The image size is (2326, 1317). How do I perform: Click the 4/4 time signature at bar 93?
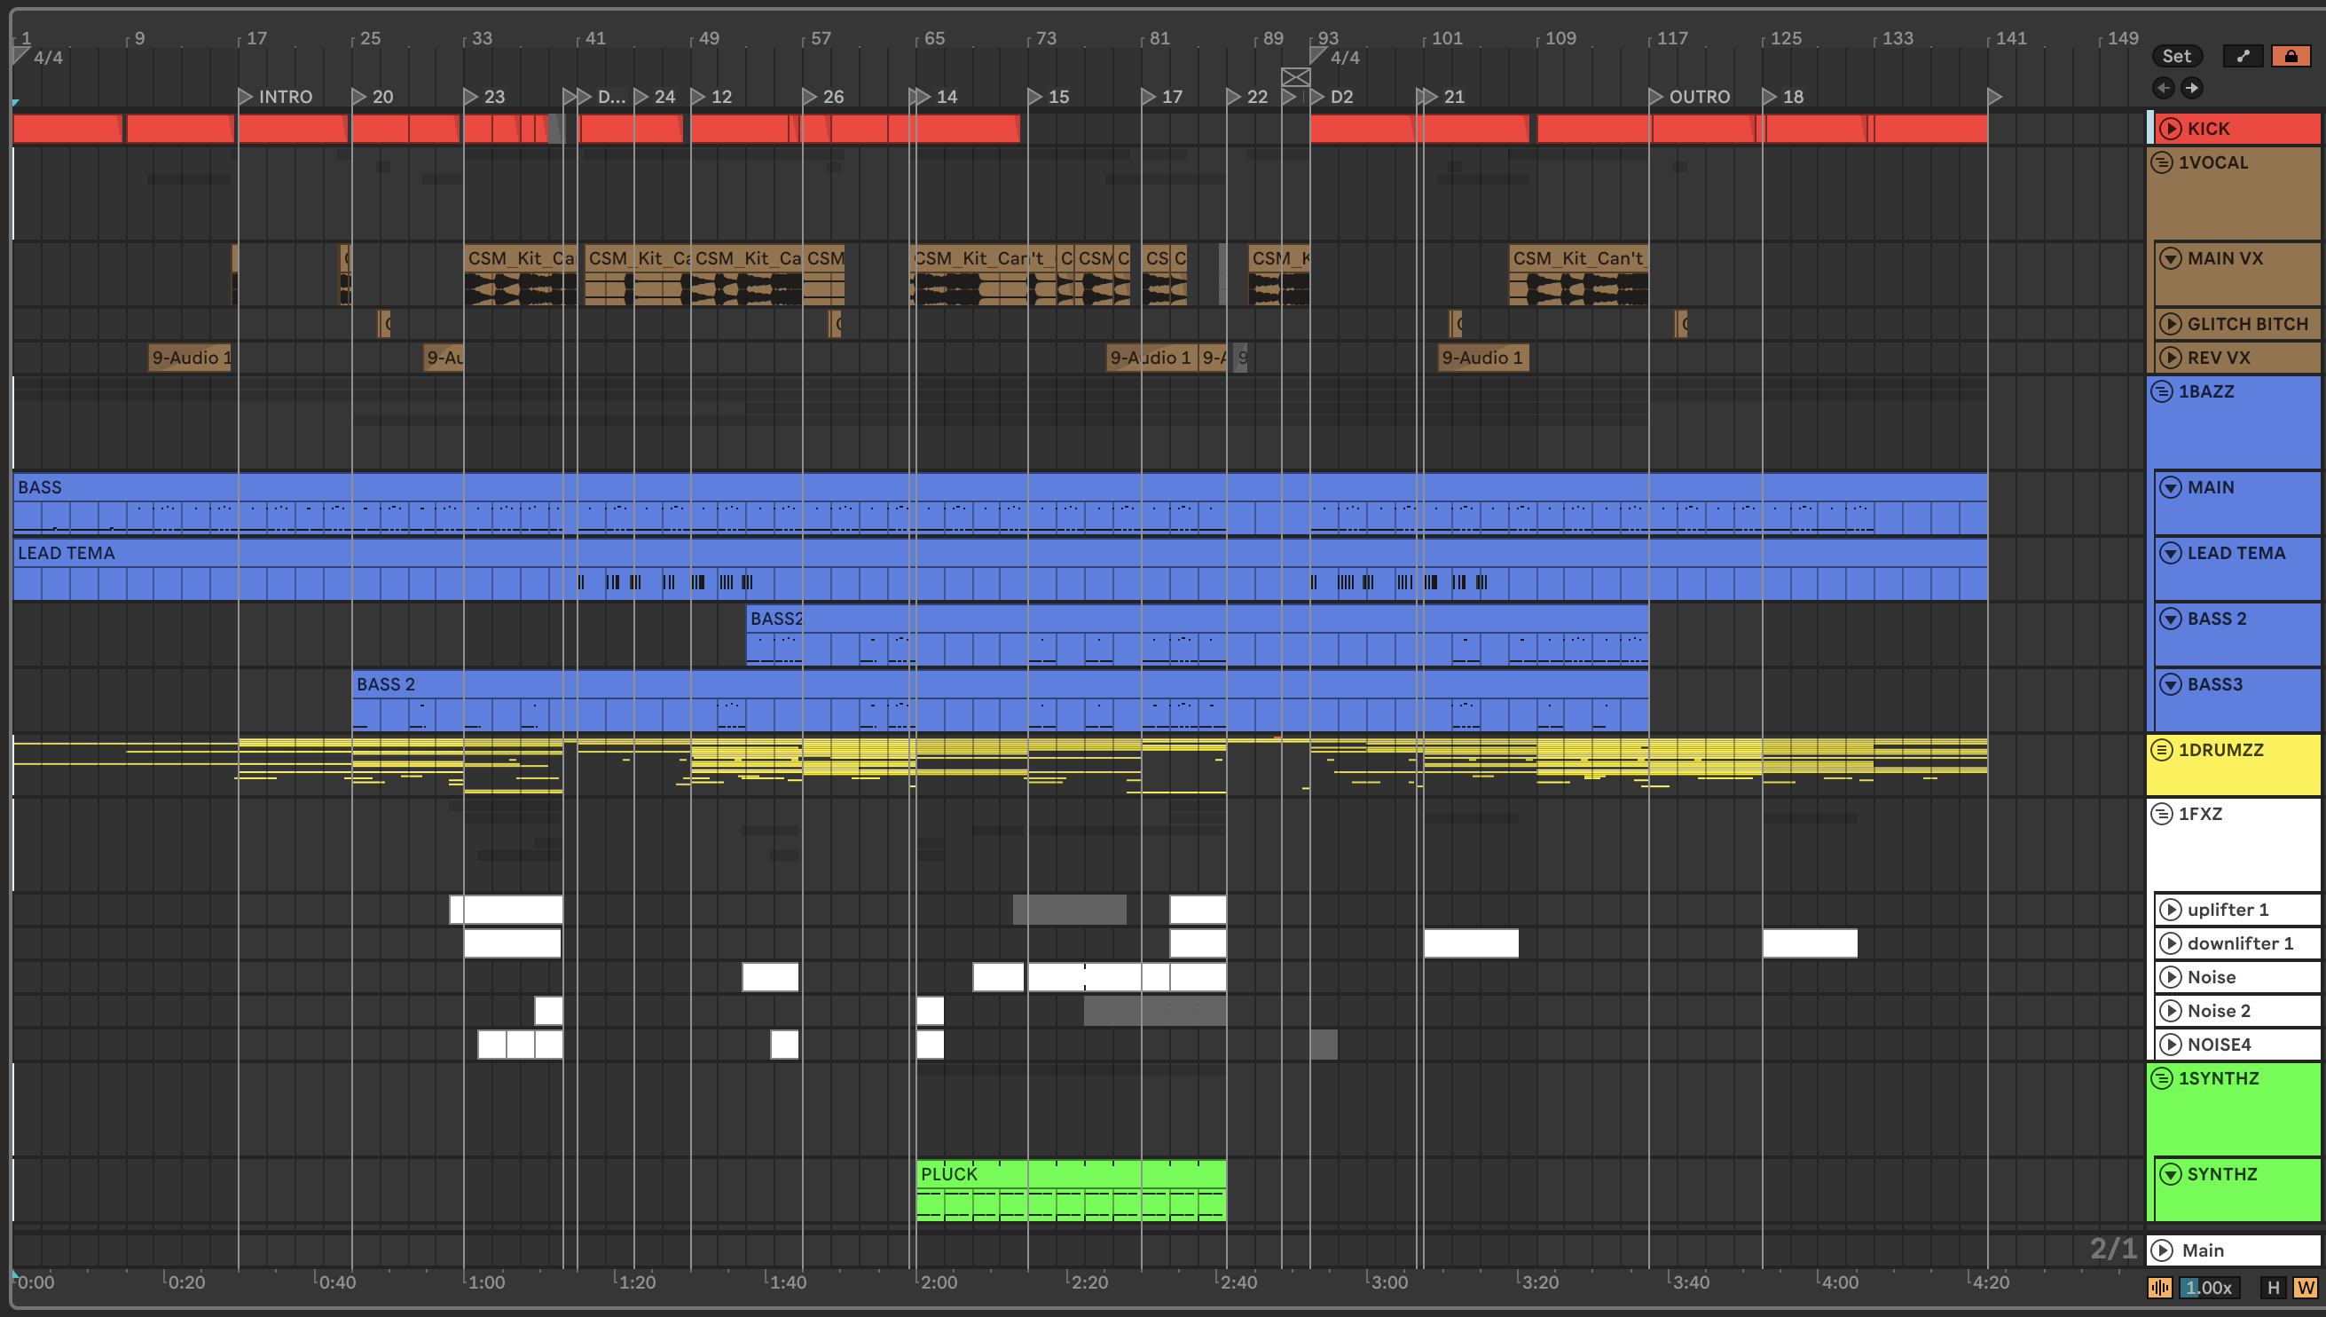pyautogui.click(x=1344, y=58)
